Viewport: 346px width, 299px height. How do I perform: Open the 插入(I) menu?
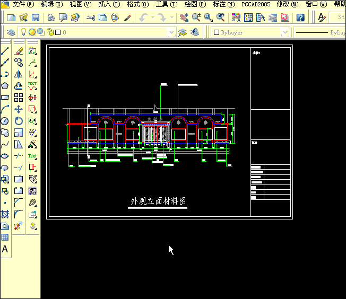109,4
